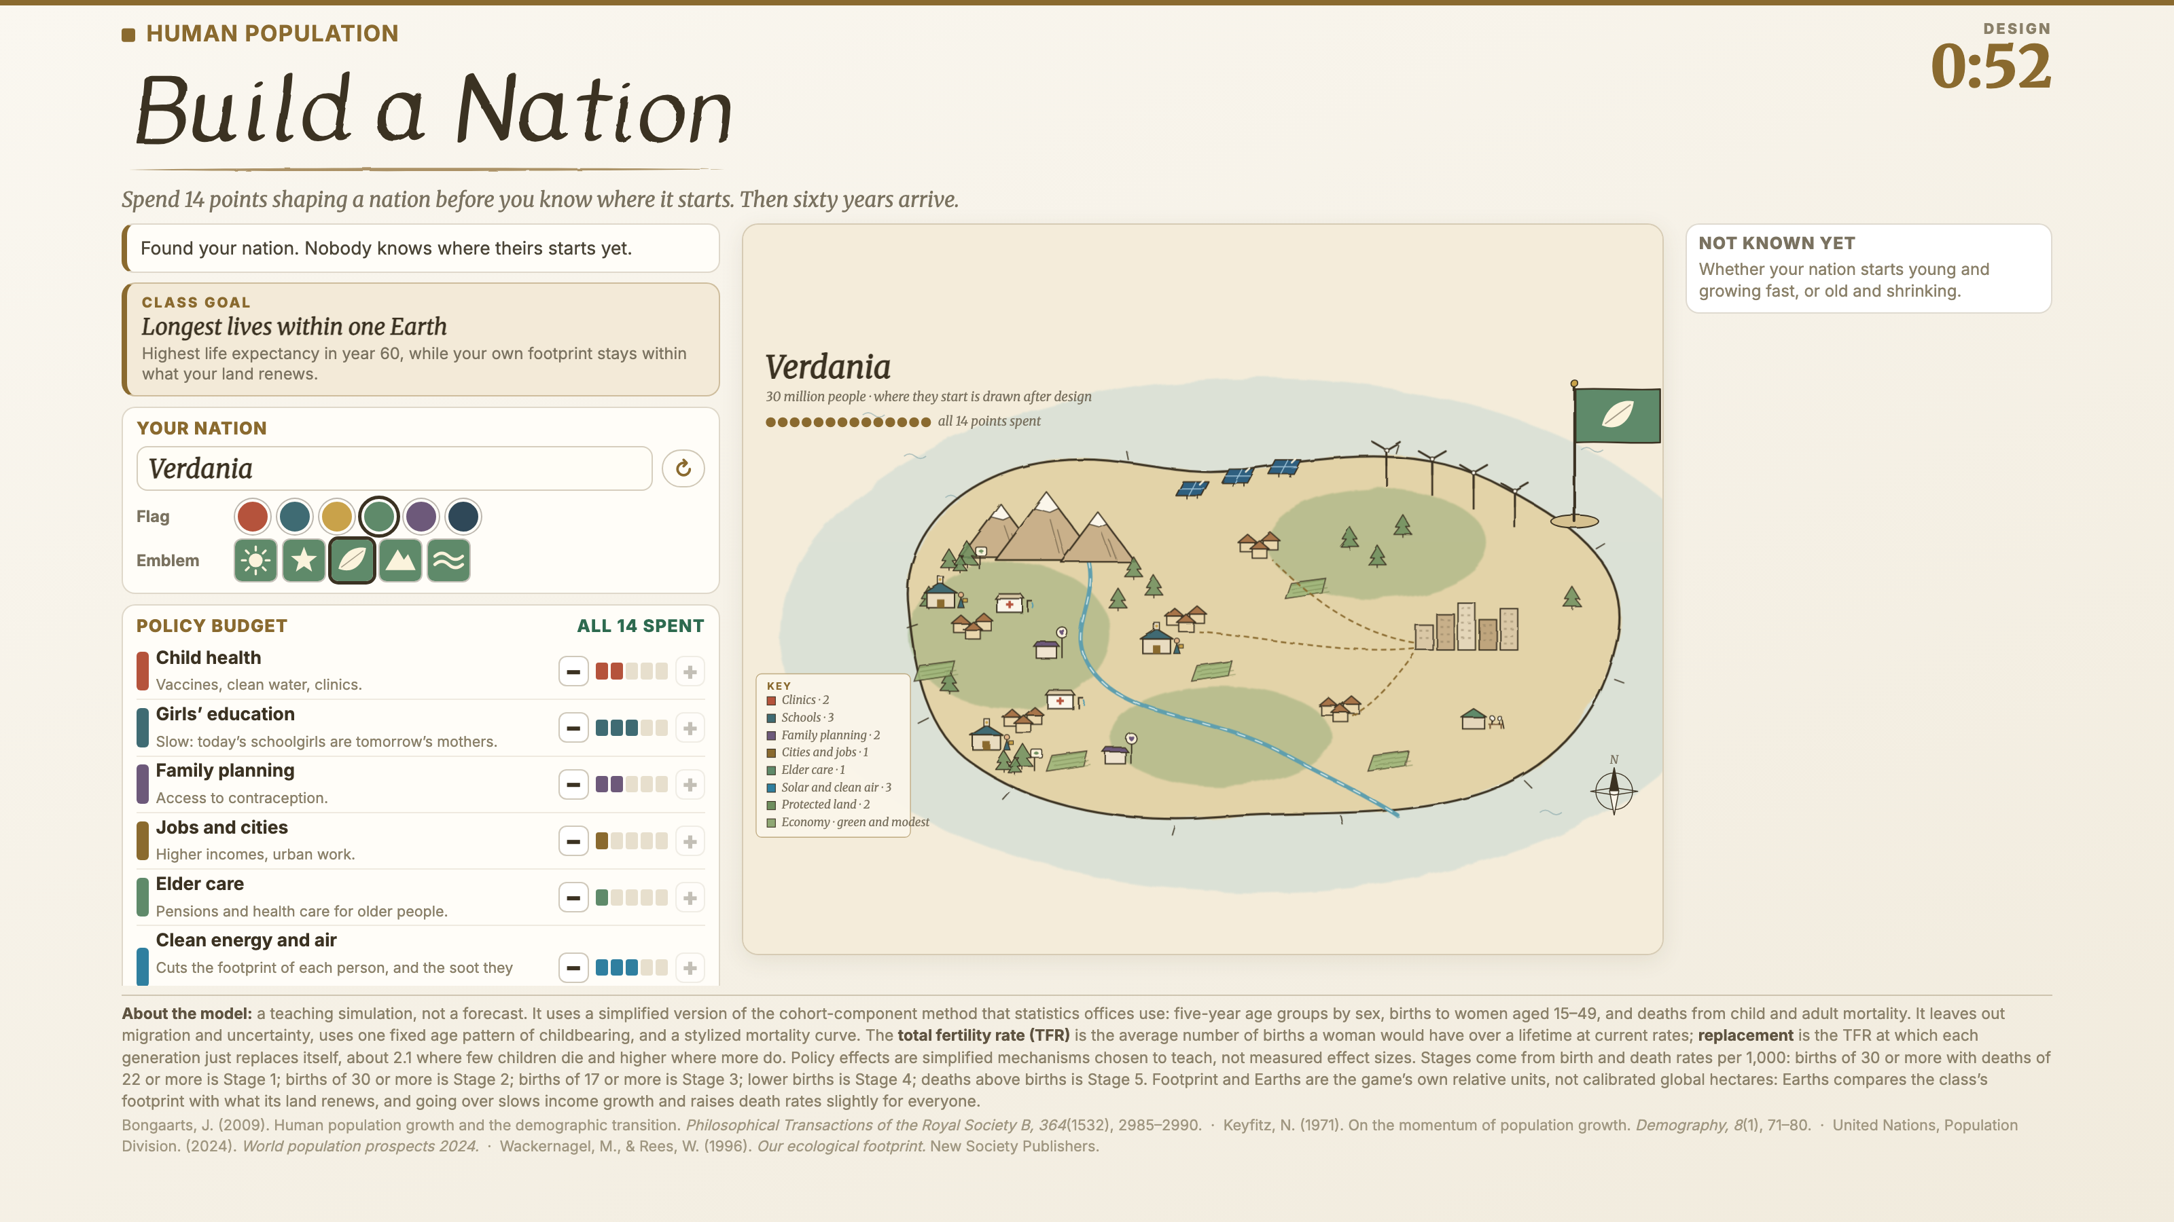The width and height of the screenshot is (2174, 1222).
Task: Click the 0:52 design timer
Action: (1990, 67)
